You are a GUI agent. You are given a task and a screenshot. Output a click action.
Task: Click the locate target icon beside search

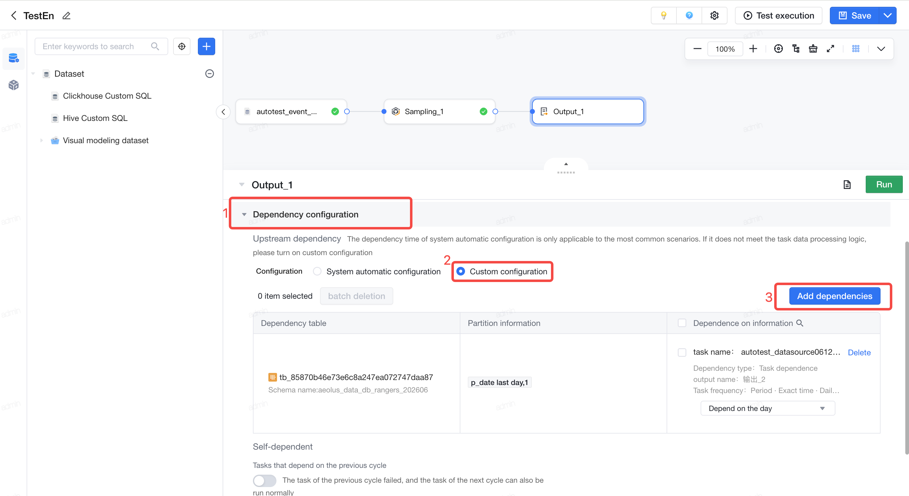[x=182, y=46]
